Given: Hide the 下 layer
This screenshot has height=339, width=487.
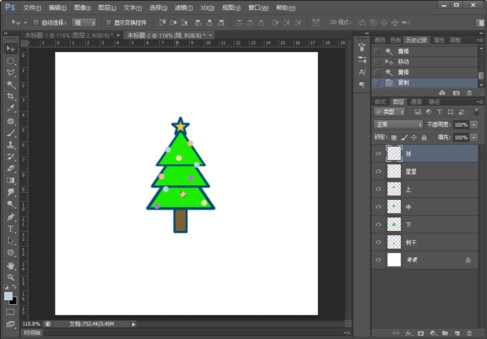Looking at the screenshot, I should click(x=378, y=224).
